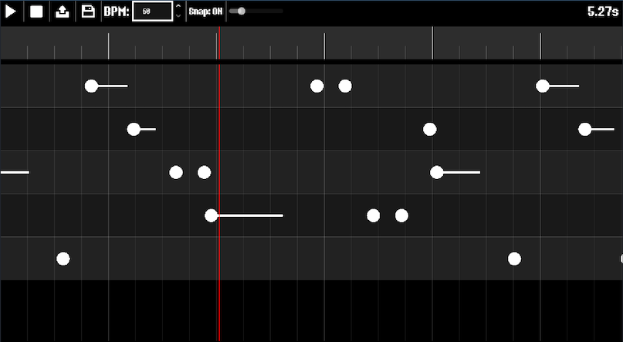Screen dimensions: 623x342
Task: Toggle the Snap: ON setting
Action: tap(205, 12)
